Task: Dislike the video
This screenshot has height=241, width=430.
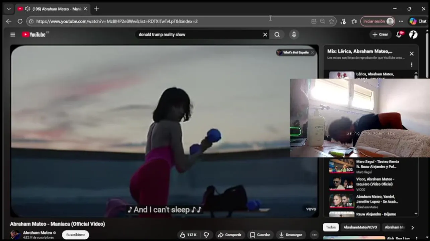Action: pos(206,235)
